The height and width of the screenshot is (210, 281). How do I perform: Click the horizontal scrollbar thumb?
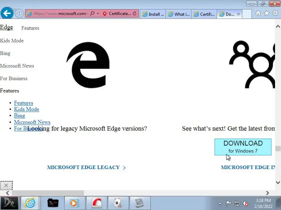click(48, 193)
